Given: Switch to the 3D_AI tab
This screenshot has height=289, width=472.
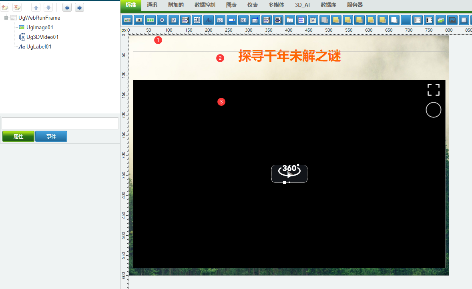Looking at the screenshot, I should coord(302,5).
